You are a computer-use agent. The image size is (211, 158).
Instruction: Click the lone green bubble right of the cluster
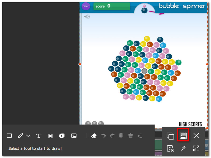tap(179, 62)
